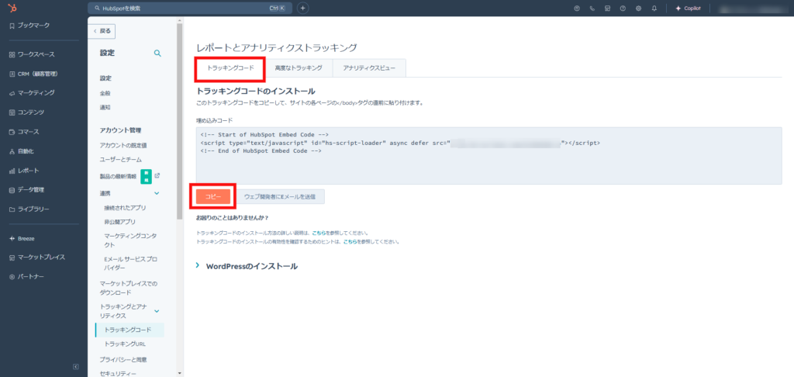Screen dimensions: 794x377
Task: Open 接続されたアプリ in sidebar
Action: pyautogui.click(x=125, y=208)
